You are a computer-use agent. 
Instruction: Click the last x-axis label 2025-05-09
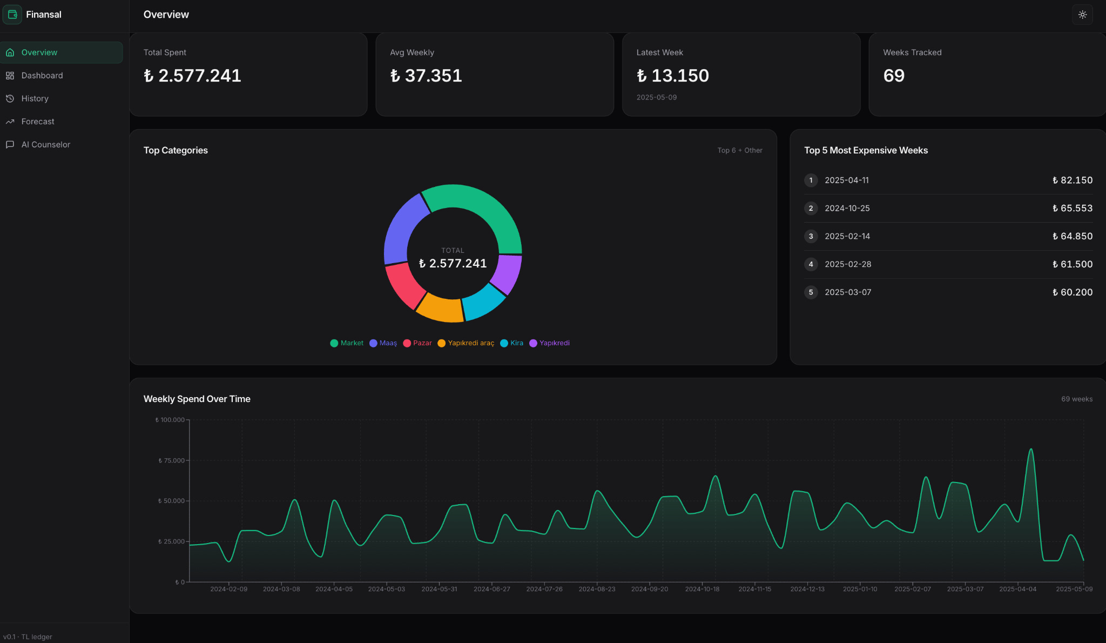click(x=1074, y=589)
